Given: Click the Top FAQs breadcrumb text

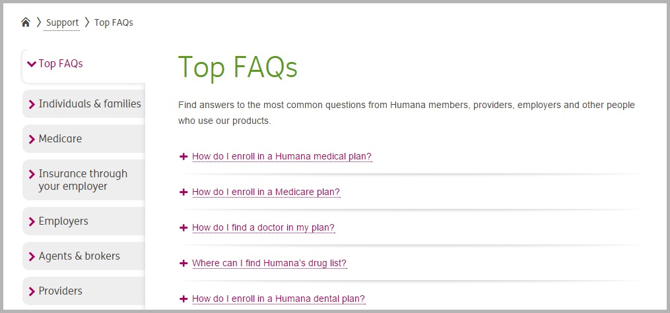Looking at the screenshot, I should (114, 22).
